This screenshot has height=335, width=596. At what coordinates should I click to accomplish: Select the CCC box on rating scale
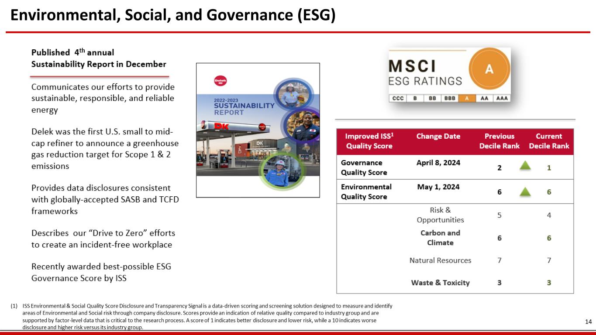pyautogui.click(x=398, y=98)
